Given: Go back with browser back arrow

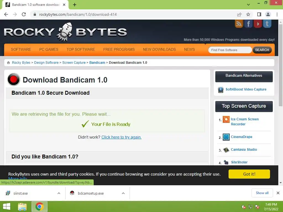Looking at the screenshot, I should pos(6,14).
